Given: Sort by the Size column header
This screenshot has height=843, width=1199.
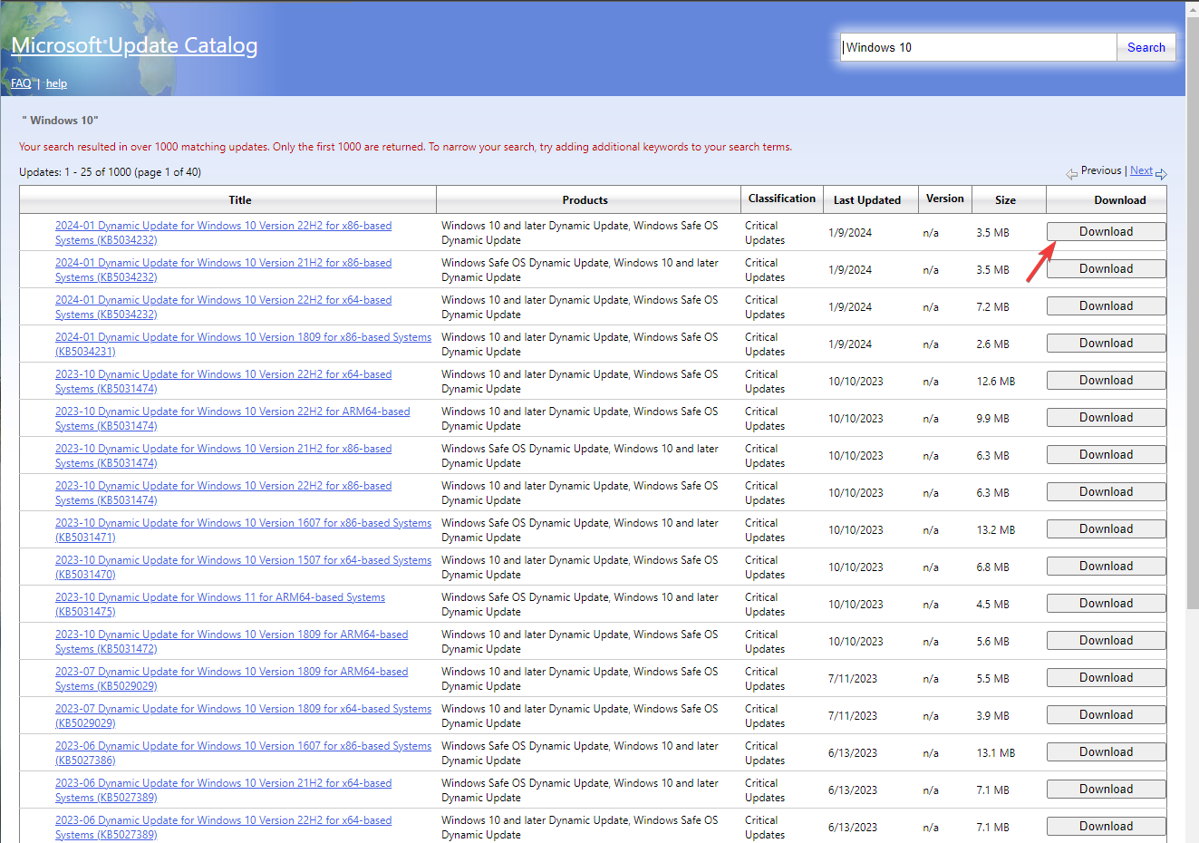Looking at the screenshot, I should 1005,200.
